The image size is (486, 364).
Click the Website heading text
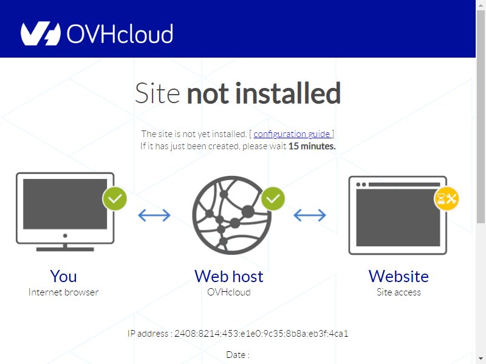tap(399, 276)
